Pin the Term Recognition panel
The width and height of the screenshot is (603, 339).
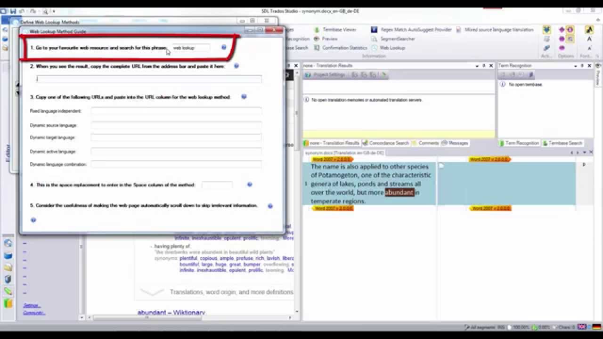click(x=583, y=65)
